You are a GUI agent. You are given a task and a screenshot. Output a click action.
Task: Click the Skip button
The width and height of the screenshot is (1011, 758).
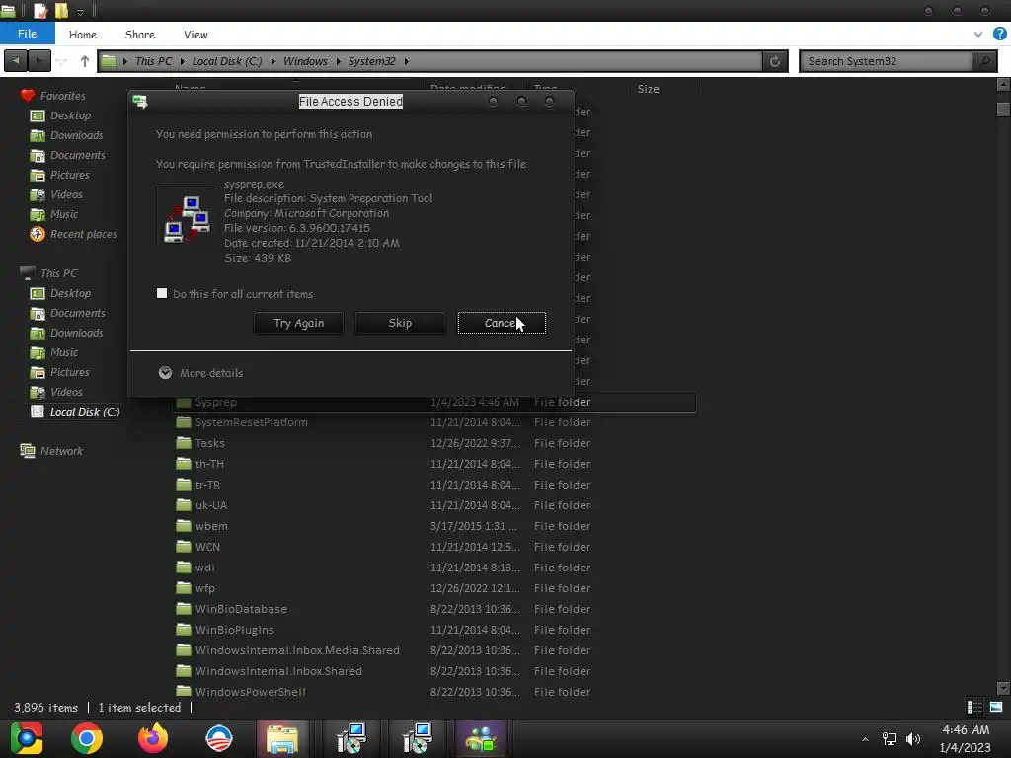(x=400, y=323)
